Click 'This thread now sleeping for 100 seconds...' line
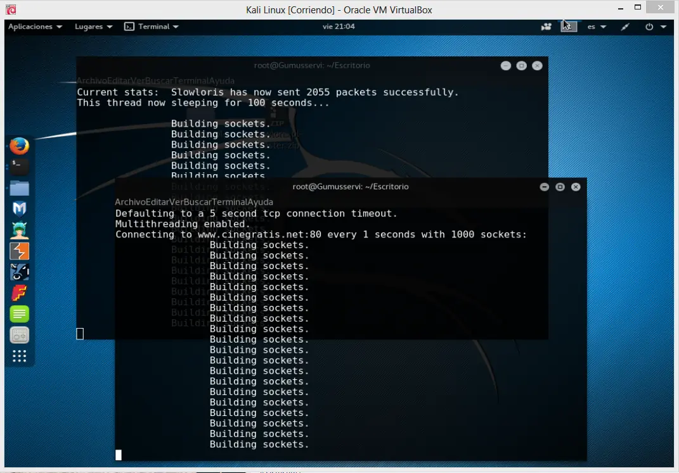This screenshot has width=679, height=473. [x=203, y=103]
